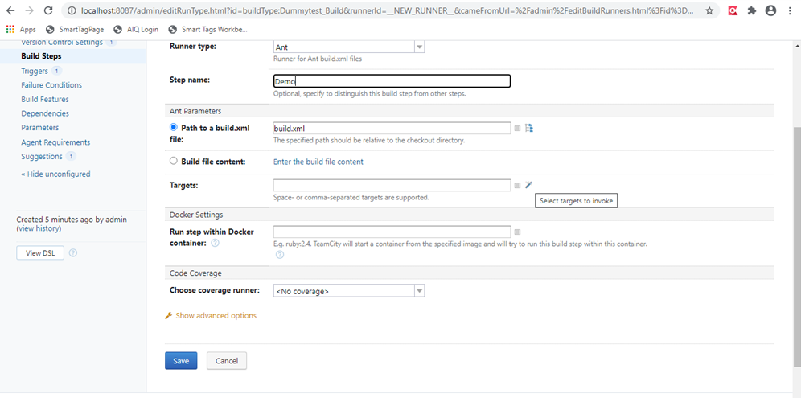801x398 pixels.
Task: Open the Runner type dropdown
Action: (349, 47)
